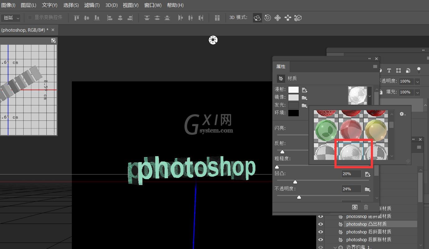The height and width of the screenshot is (249, 429).
Task: Align right edges icon in options bar
Action: [x=130, y=18]
